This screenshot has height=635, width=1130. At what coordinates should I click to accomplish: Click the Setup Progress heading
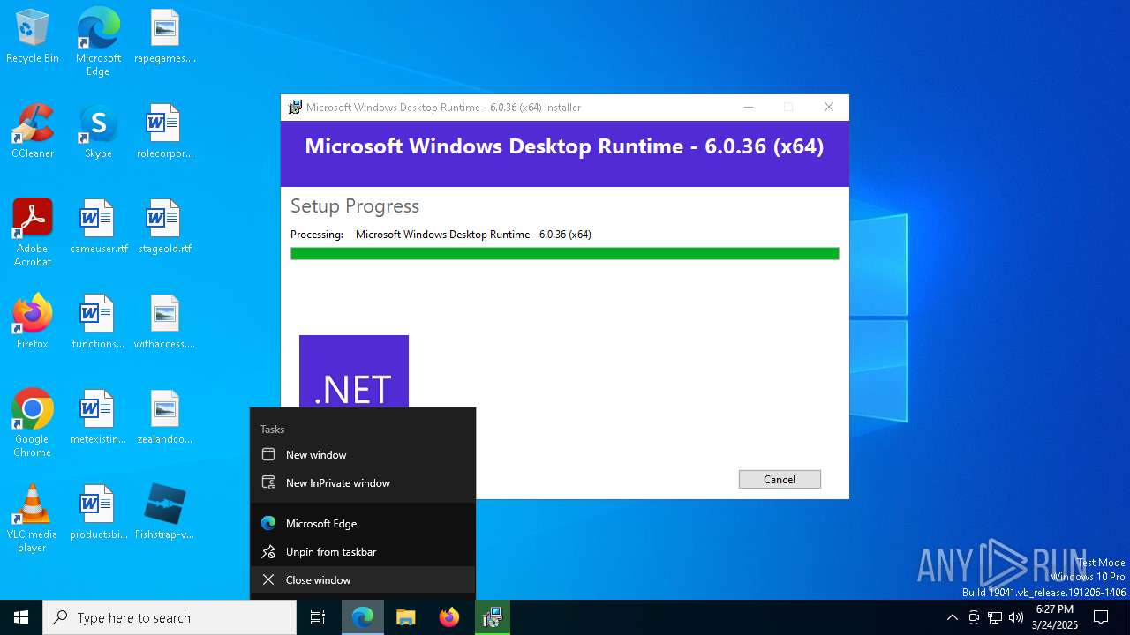pos(355,206)
